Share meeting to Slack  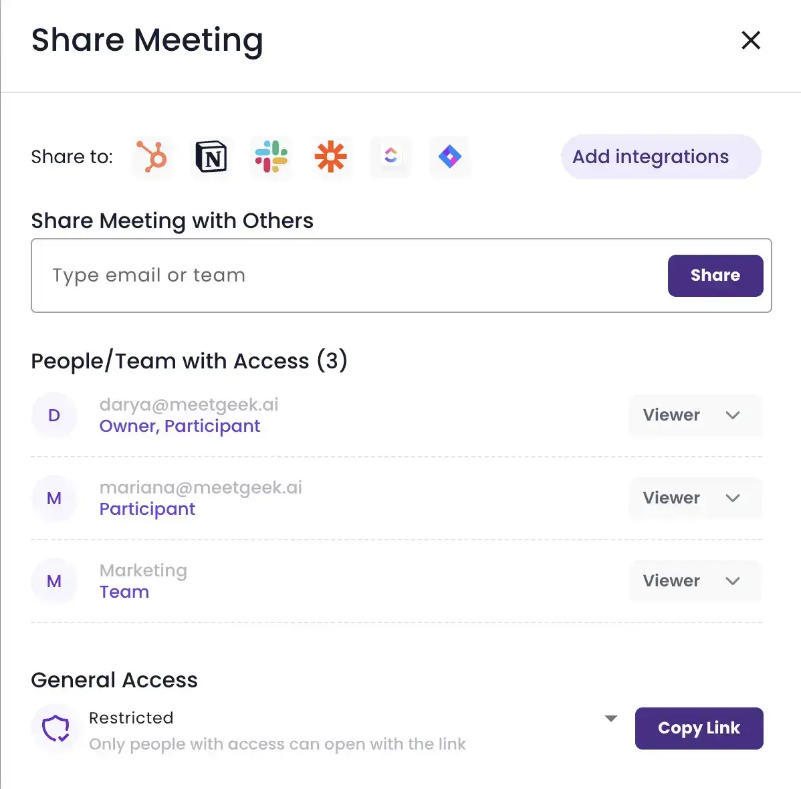pyautogui.click(x=271, y=157)
